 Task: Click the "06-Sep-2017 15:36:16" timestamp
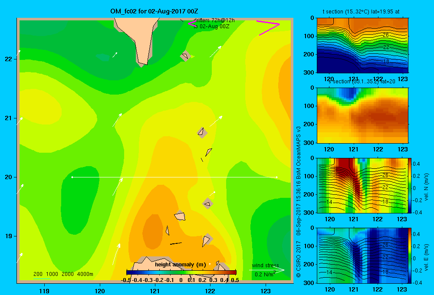click(299, 208)
